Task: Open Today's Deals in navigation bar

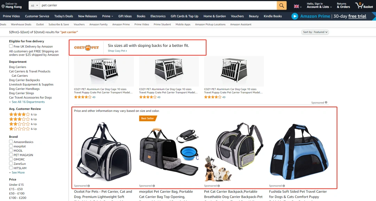Action: [64, 16]
